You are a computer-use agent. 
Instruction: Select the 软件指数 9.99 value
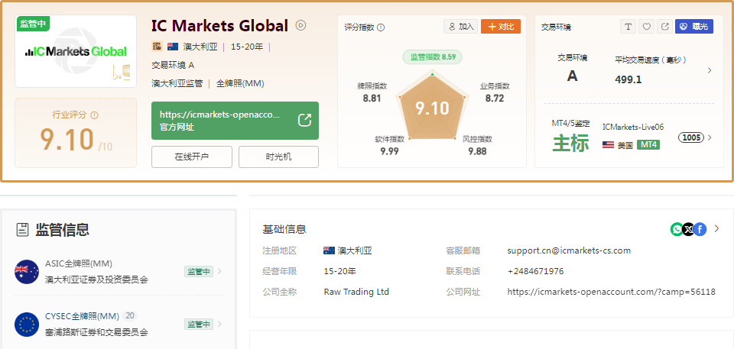click(x=389, y=151)
